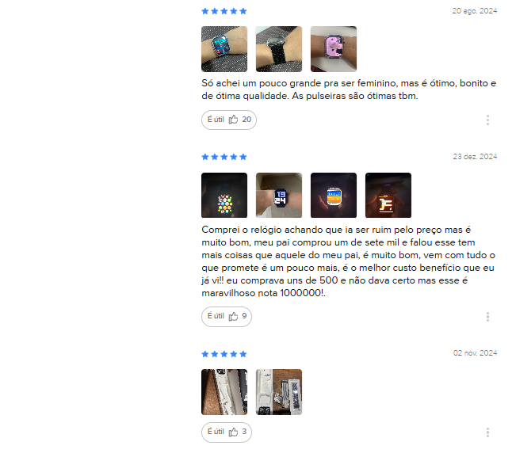Open thumbnail of watch with orange glowing display
The image size is (512, 457).
coord(388,195)
